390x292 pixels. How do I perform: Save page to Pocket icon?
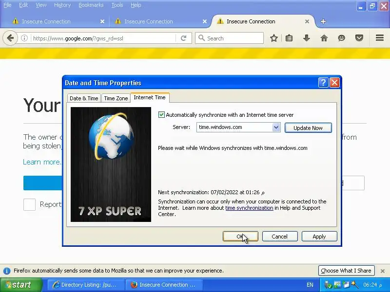click(x=359, y=38)
